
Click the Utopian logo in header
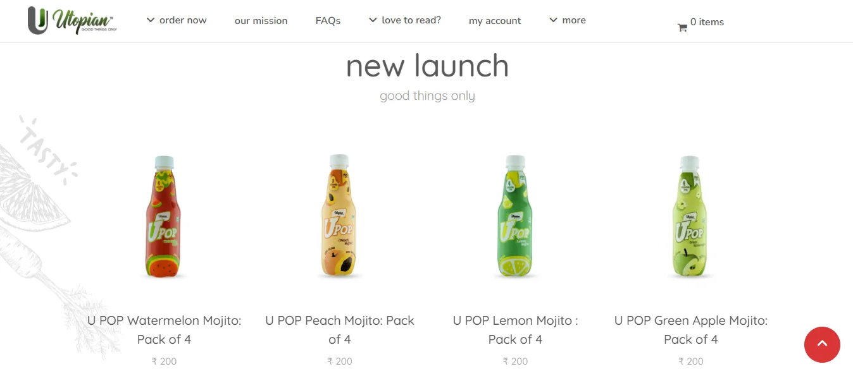click(x=72, y=20)
